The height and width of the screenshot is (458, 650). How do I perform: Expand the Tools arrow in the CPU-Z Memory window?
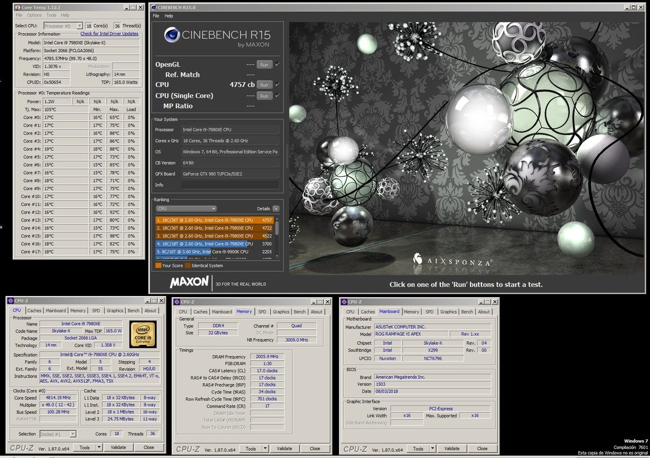click(x=265, y=448)
